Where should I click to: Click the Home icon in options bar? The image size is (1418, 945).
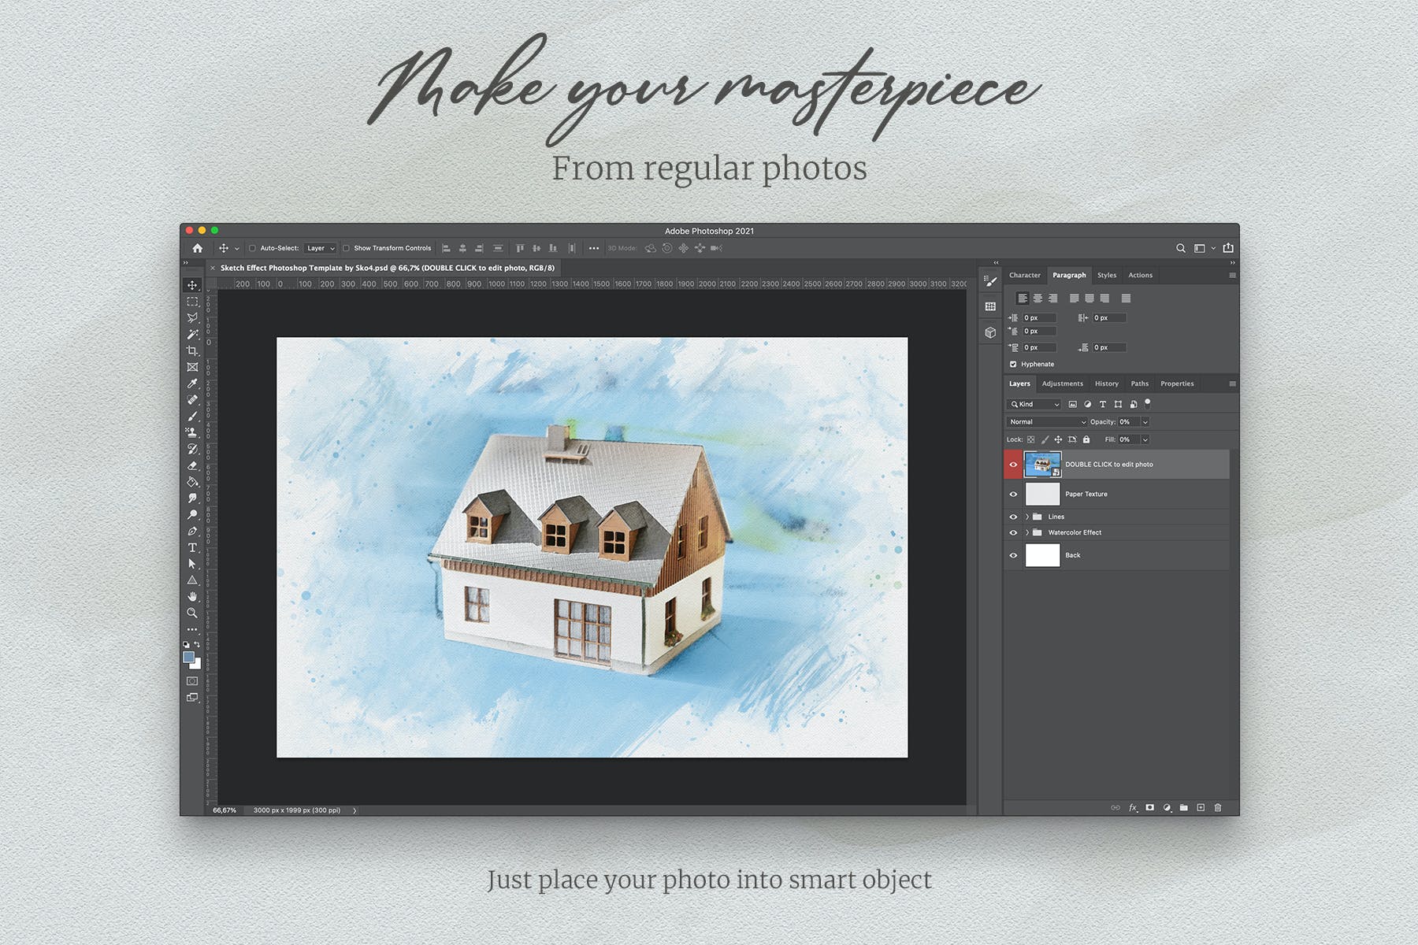pos(198,248)
